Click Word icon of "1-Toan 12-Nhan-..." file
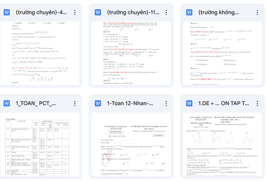This screenshot has width=267, height=183. (98, 103)
